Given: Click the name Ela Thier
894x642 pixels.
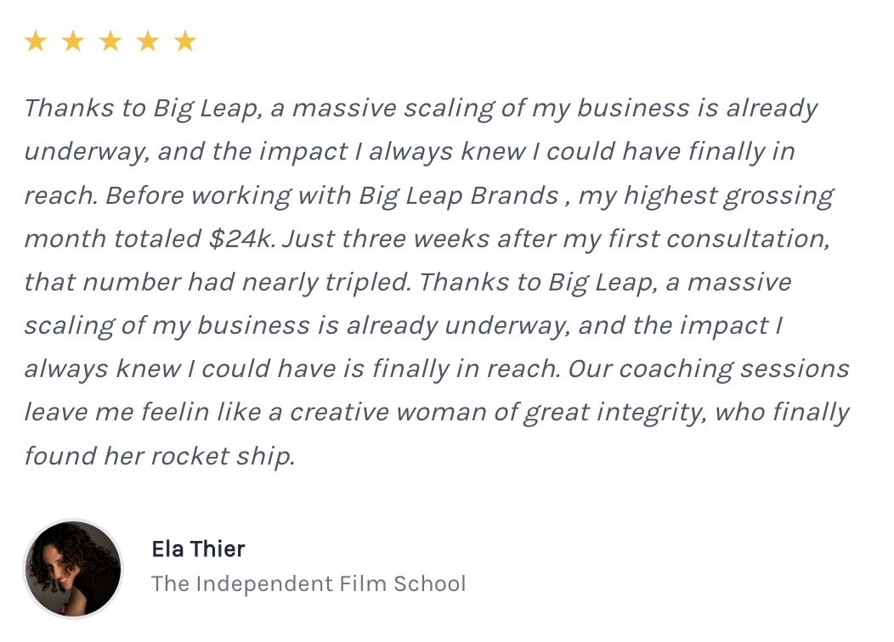Looking at the screenshot, I should coord(198,549).
